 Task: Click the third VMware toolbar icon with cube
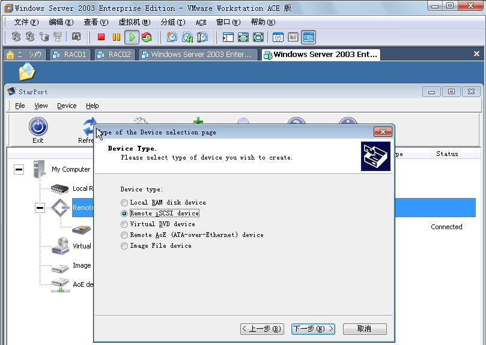(44, 37)
